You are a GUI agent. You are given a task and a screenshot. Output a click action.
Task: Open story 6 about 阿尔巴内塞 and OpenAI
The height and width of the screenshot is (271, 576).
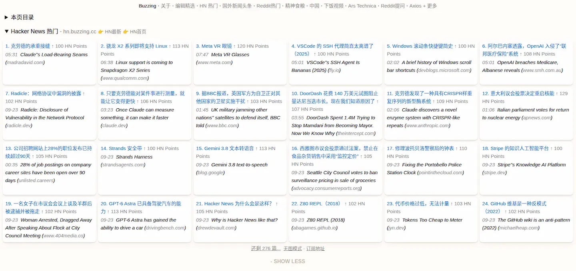[524, 50]
